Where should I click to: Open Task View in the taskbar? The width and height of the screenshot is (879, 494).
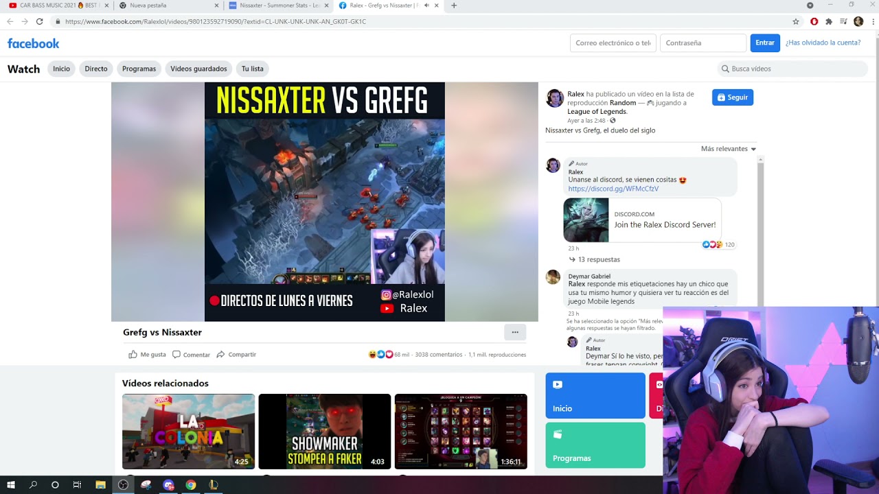click(x=77, y=485)
